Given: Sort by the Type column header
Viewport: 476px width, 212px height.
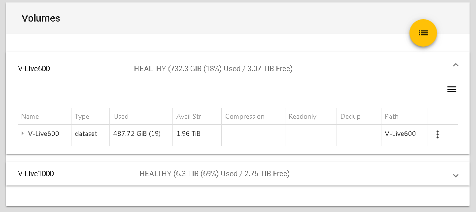Looking at the screenshot, I should point(82,116).
